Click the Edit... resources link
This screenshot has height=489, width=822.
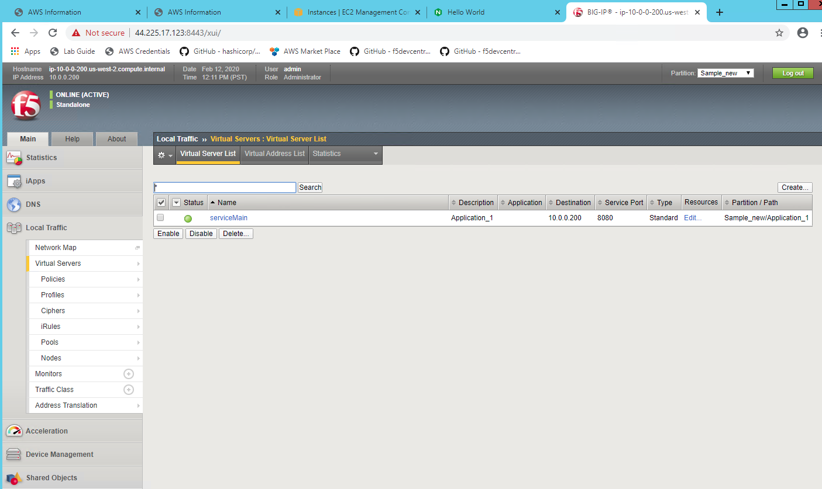pyautogui.click(x=693, y=218)
